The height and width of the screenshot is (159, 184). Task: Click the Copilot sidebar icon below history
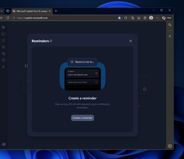point(3,54)
